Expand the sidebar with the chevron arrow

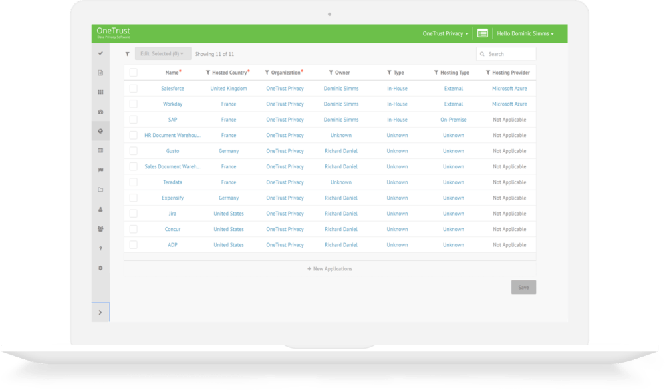coord(100,313)
